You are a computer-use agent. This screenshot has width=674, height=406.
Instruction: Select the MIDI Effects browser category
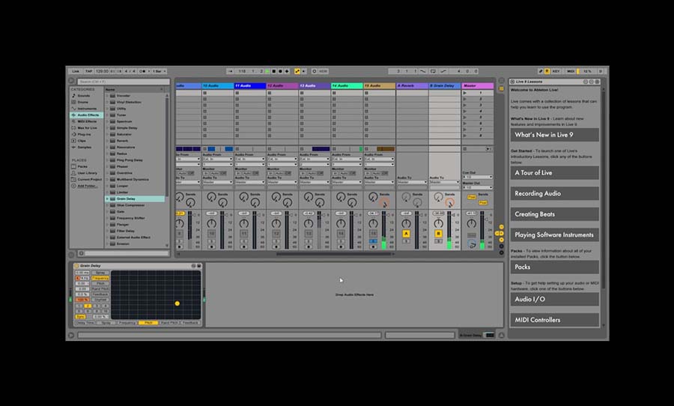[x=86, y=121]
